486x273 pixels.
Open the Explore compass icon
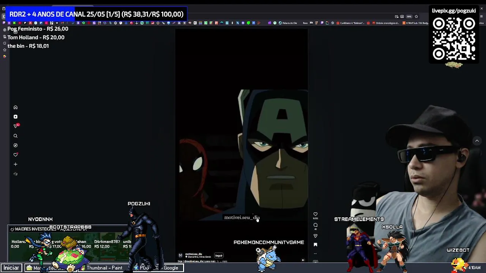[x=16, y=145]
